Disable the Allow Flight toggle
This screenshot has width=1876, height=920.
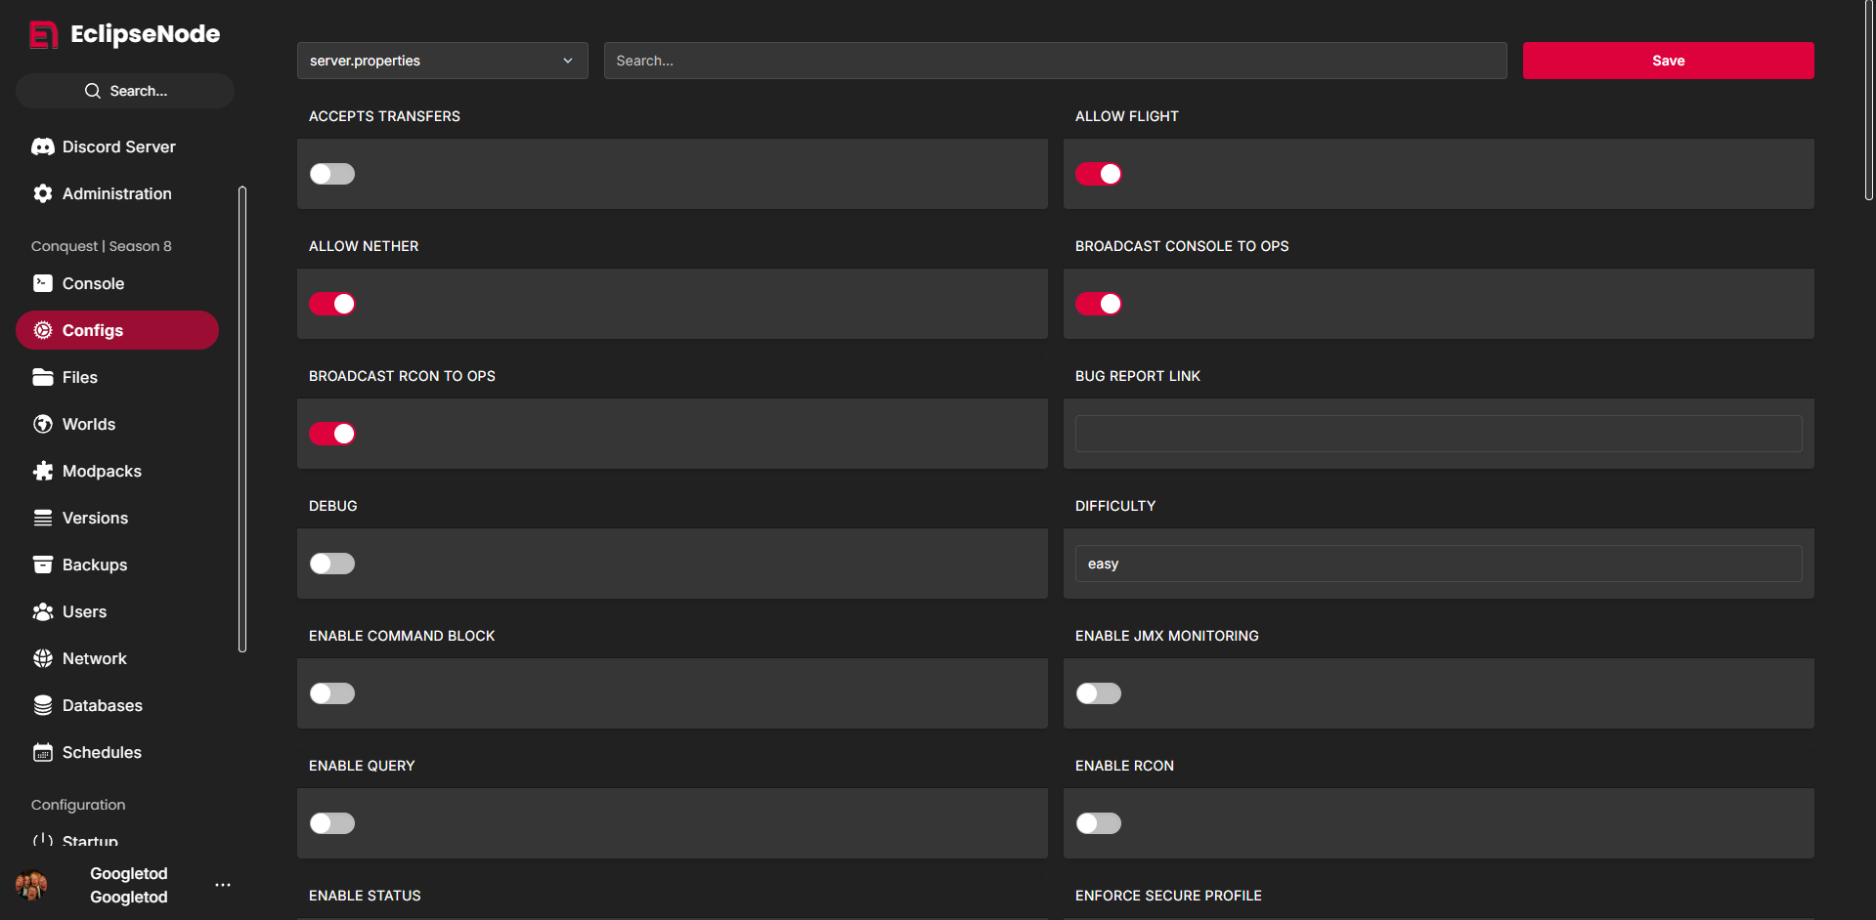(1098, 174)
